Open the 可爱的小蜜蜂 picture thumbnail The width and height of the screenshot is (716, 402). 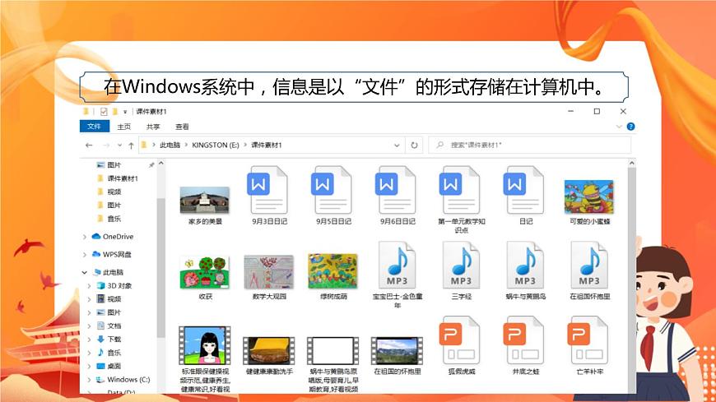[589, 197]
